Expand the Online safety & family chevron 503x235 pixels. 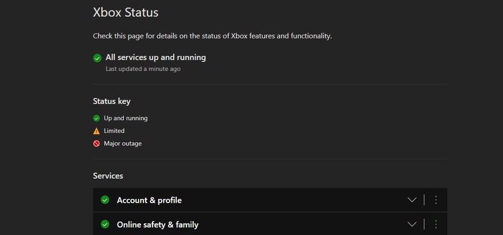tap(412, 224)
